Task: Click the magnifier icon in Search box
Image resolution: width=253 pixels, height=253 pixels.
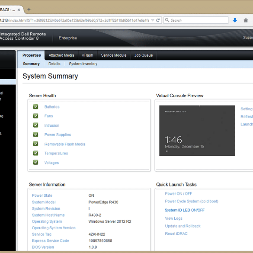Action: [167, 20]
